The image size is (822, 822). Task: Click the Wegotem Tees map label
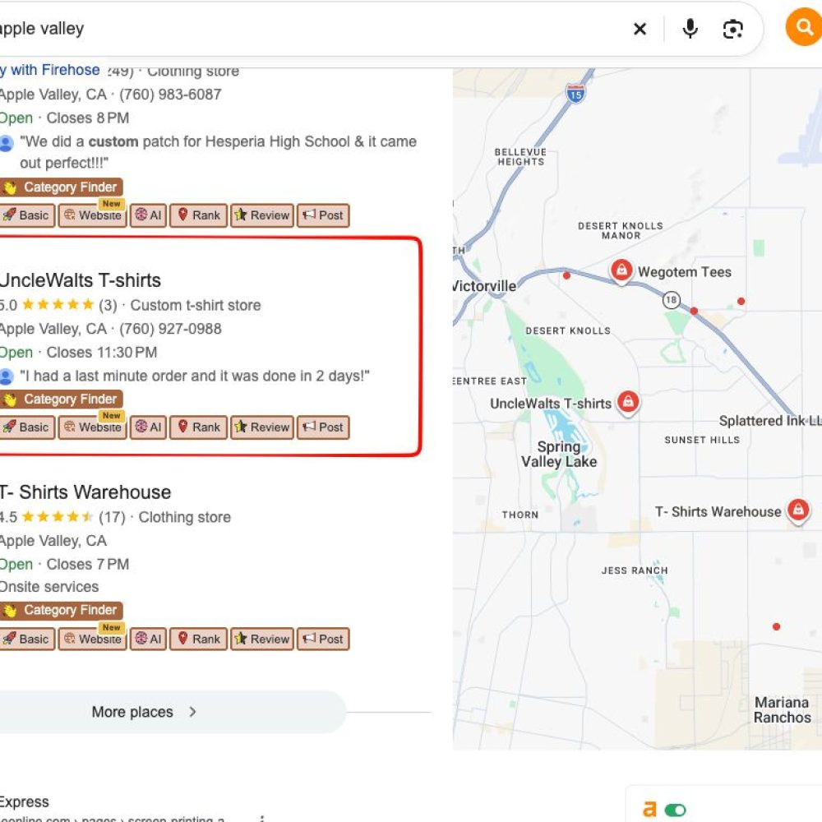coord(684,271)
